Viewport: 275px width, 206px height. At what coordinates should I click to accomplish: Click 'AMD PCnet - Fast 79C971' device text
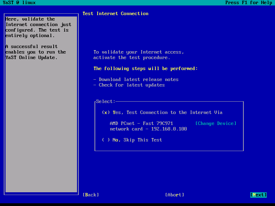(x=141, y=124)
